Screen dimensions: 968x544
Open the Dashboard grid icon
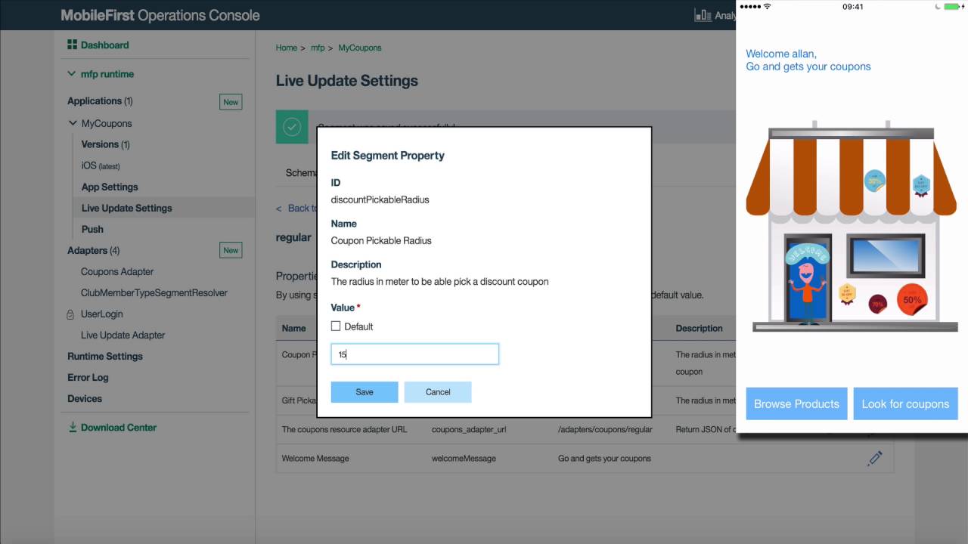point(73,45)
